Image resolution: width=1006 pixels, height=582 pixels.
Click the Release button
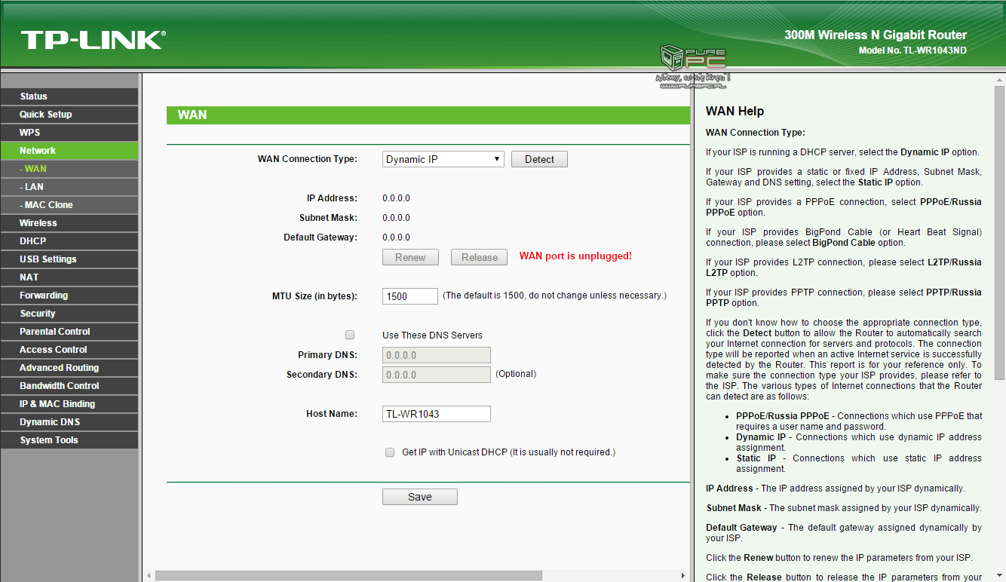(x=480, y=257)
